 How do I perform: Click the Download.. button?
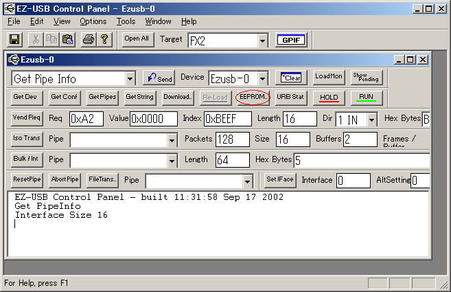[178, 98]
